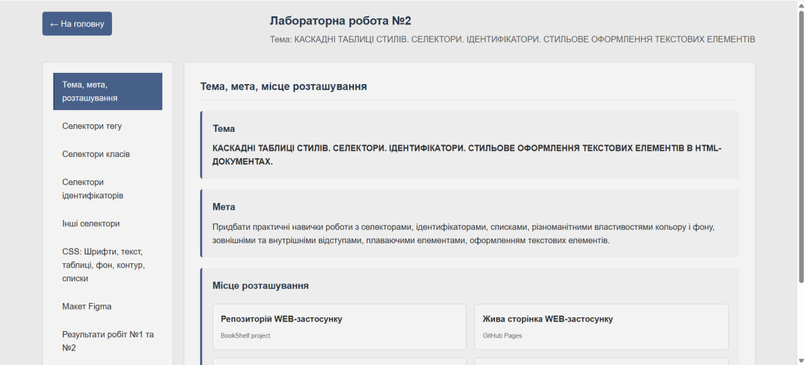Open the Жива сторінка WEB-застосунку card
Viewport: 805px width, 365px height.
tap(601, 327)
